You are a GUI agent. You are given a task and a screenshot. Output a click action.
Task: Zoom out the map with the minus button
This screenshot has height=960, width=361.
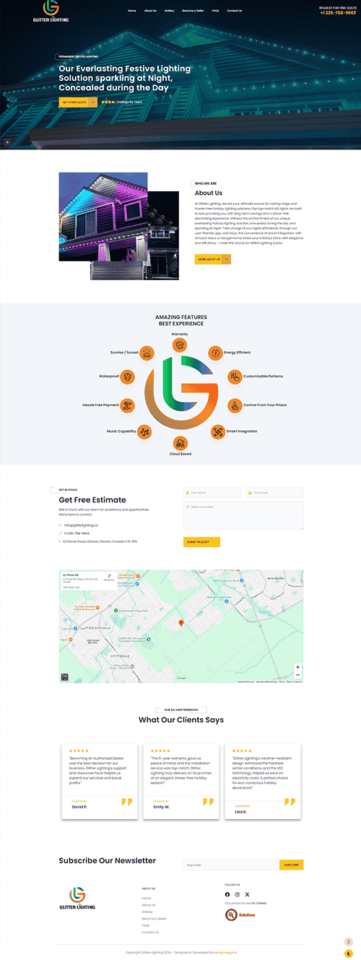coord(298,675)
